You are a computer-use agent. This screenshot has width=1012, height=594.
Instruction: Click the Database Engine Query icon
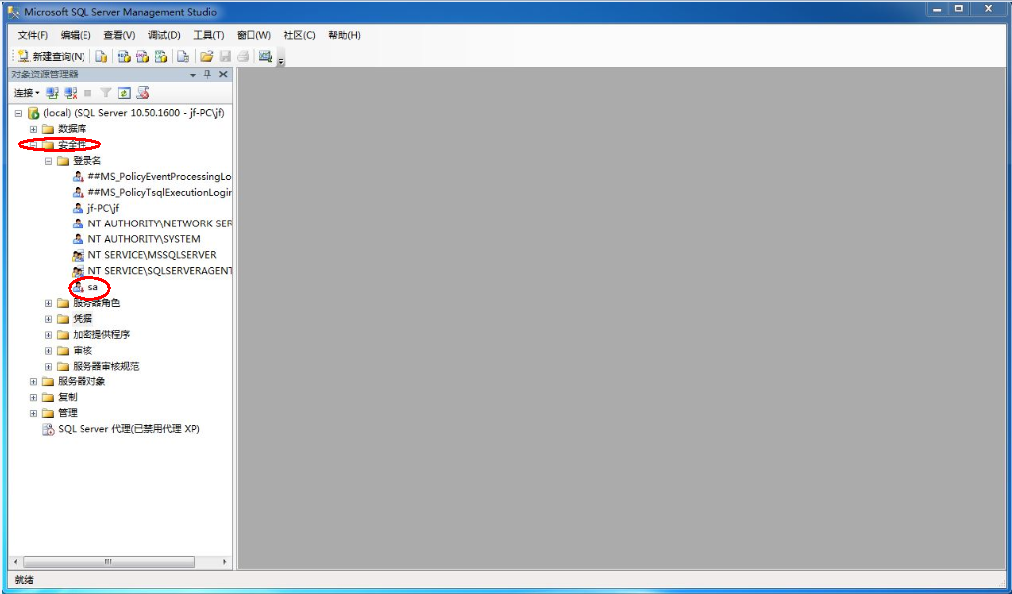tap(101, 56)
